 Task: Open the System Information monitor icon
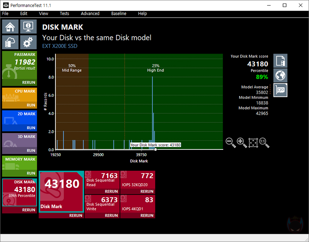point(28,26)
